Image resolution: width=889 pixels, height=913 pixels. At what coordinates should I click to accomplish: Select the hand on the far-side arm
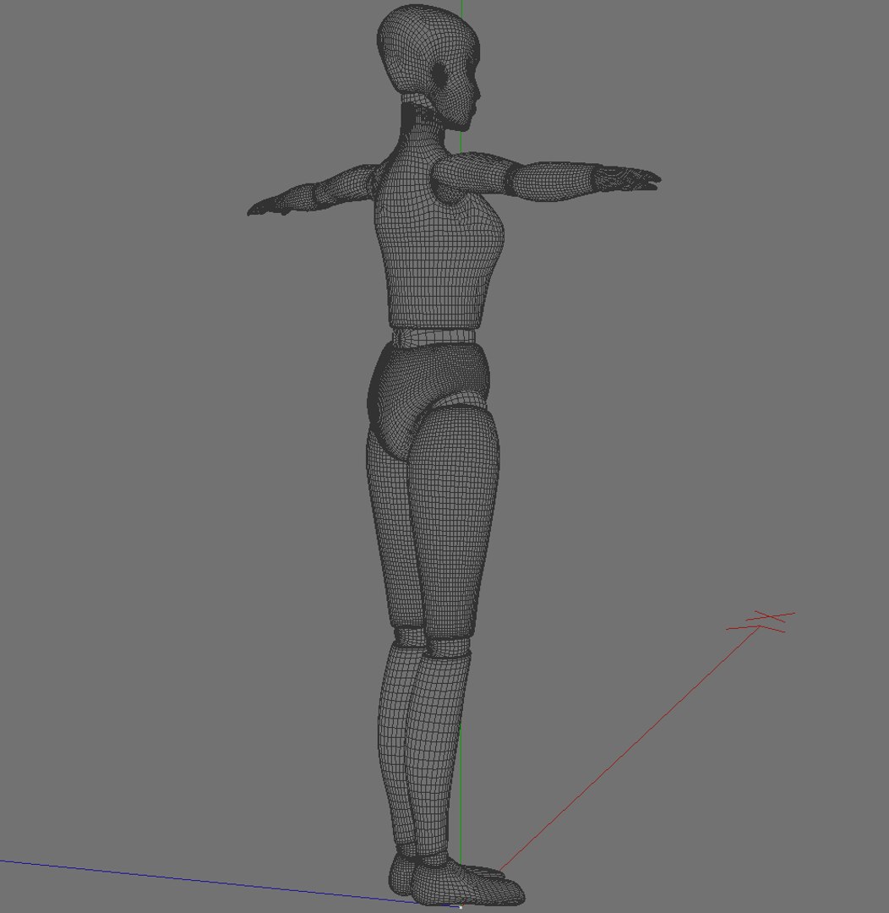pos(269,205)
